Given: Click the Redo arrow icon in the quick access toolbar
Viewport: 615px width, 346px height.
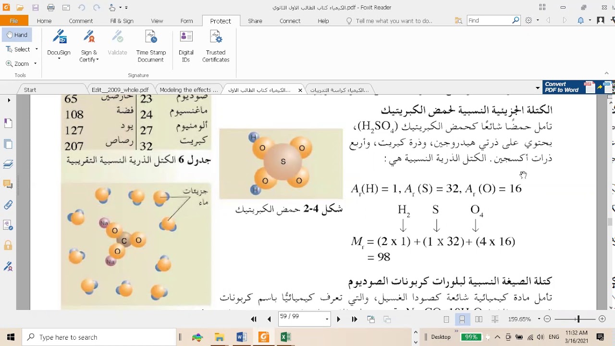Looking at the screenshot, I should 97,7.
